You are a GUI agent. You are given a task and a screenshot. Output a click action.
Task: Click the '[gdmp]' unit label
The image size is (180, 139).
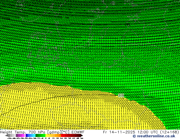tap(54, 132)
